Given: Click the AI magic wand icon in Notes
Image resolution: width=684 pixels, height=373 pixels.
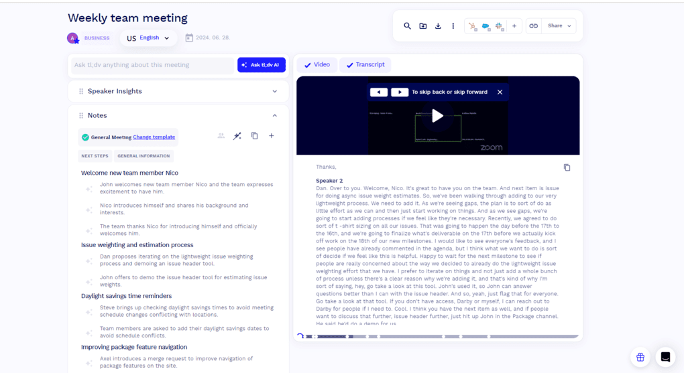Looking at the screenshot, I should pos(237,137).
